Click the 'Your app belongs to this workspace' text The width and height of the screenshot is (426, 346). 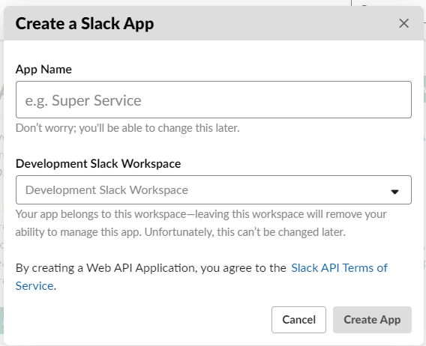click(100, 214)
